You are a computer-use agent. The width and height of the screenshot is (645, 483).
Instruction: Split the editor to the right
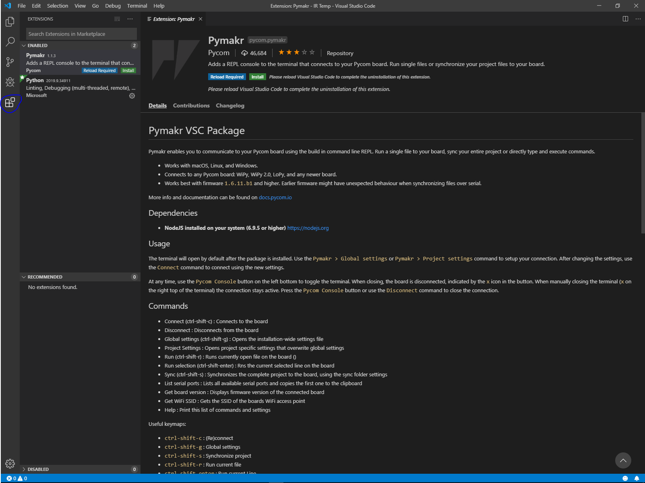click(x=625, y=19)
